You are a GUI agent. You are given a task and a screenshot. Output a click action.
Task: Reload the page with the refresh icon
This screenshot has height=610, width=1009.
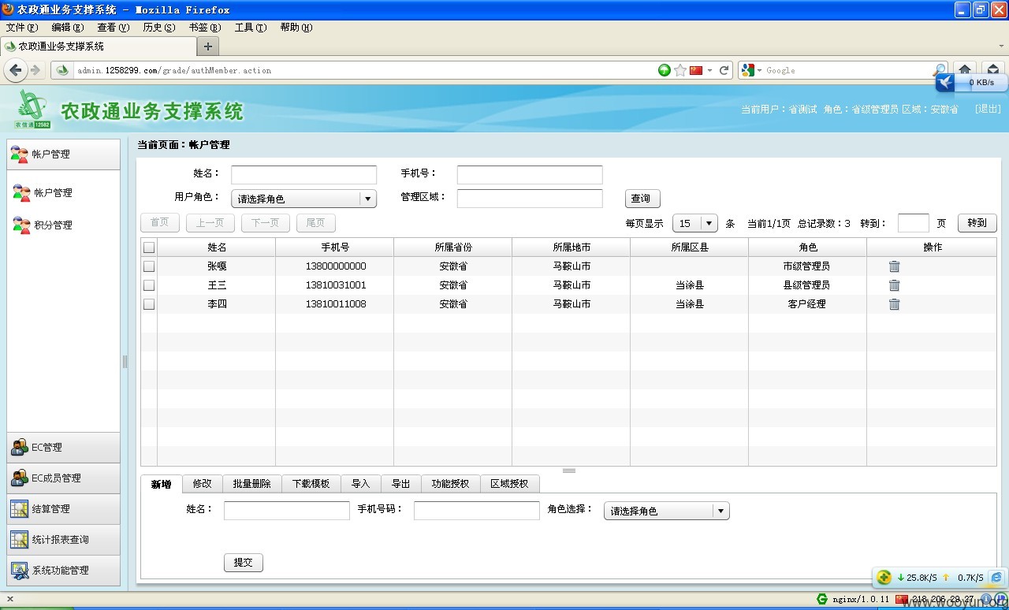724,70
